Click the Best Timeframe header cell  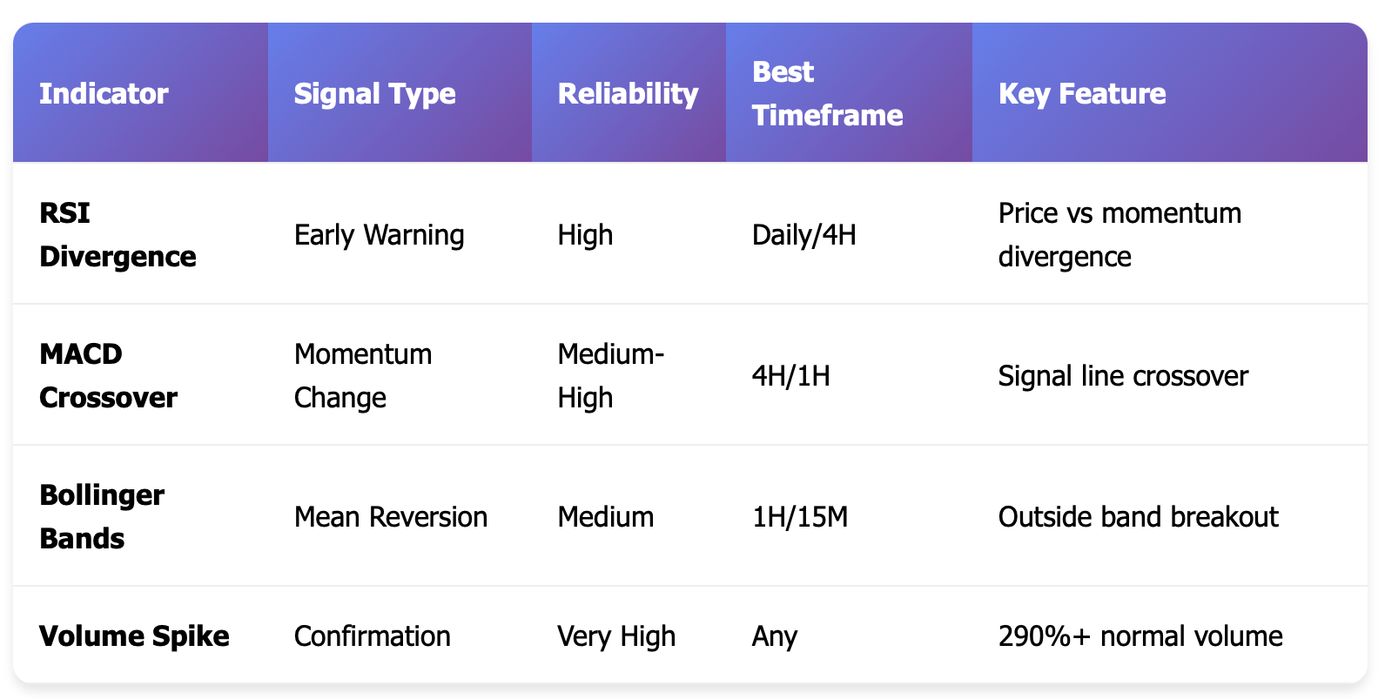point(849,93)
